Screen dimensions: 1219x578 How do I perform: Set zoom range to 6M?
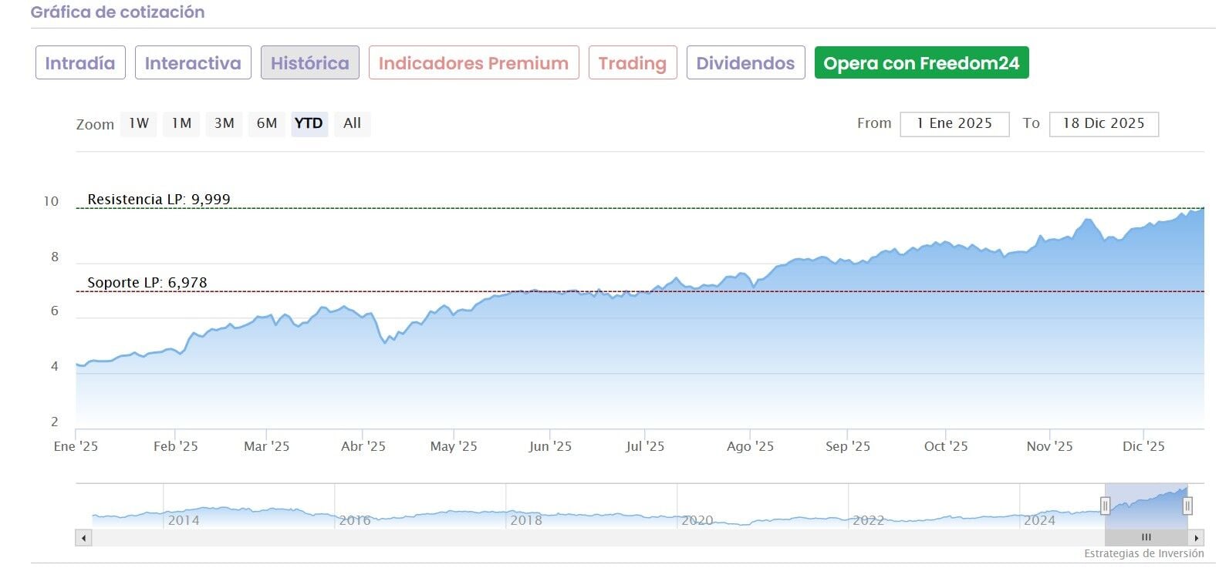pos(267,123)
